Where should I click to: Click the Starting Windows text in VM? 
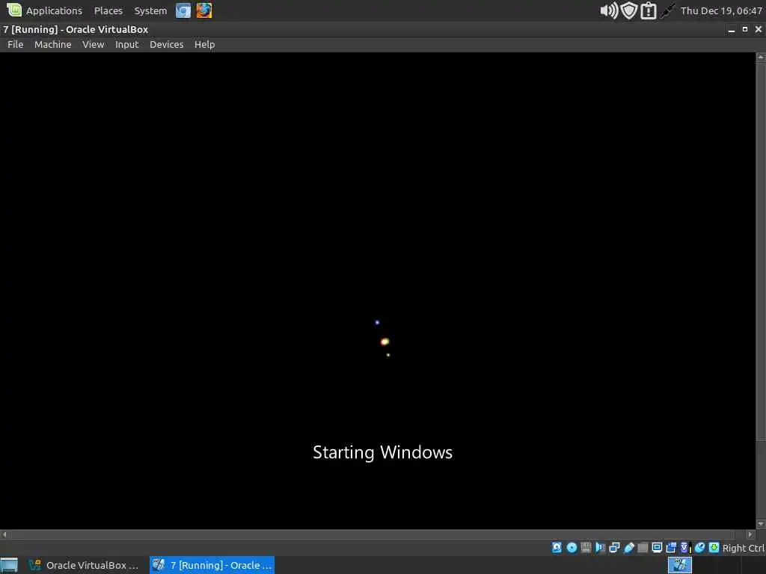pyautogui.click(x=382, y=452)
